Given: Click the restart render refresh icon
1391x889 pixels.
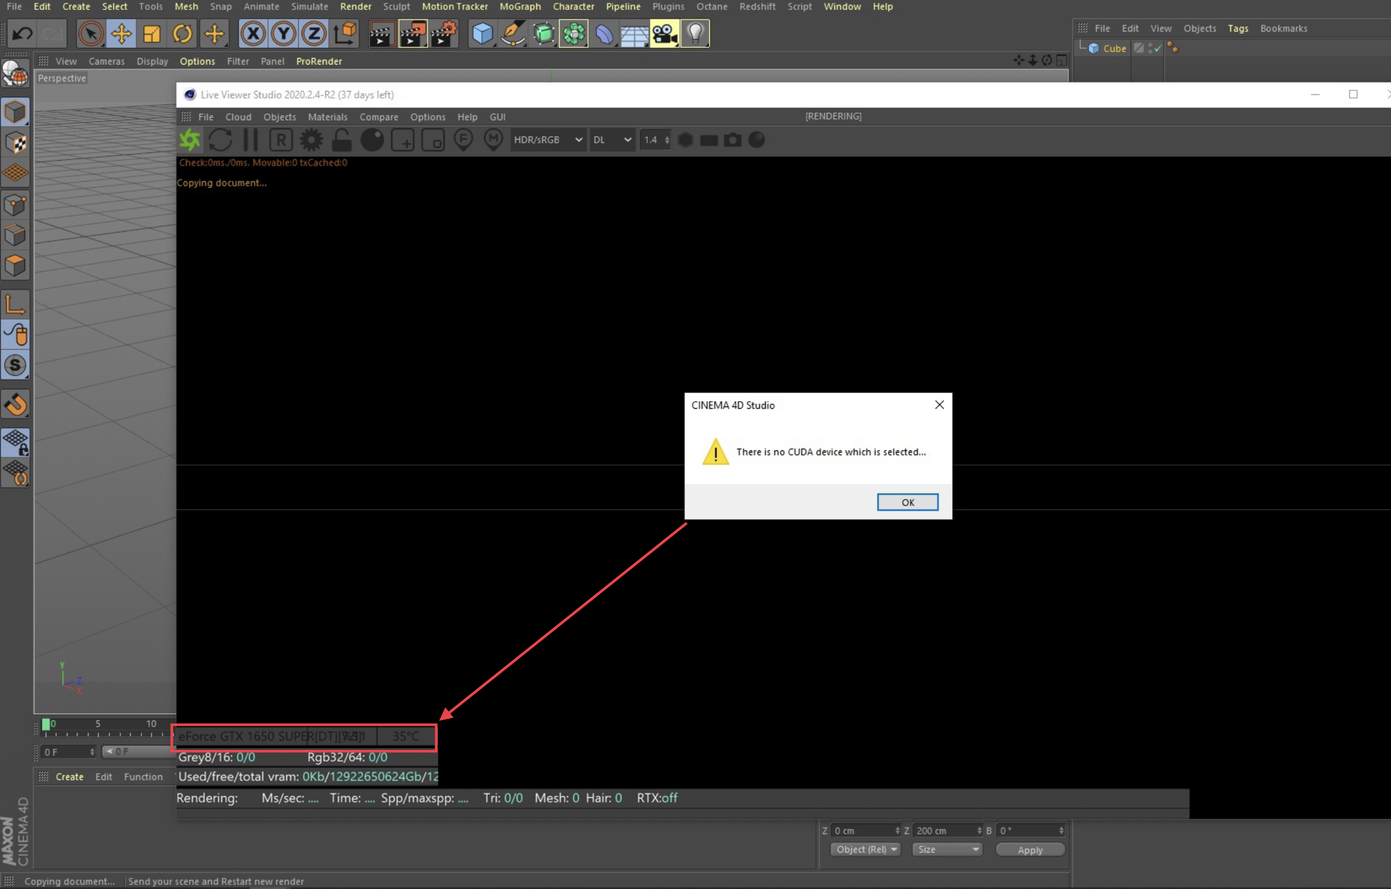Looking at the screenshot, I should pos(221,140).
